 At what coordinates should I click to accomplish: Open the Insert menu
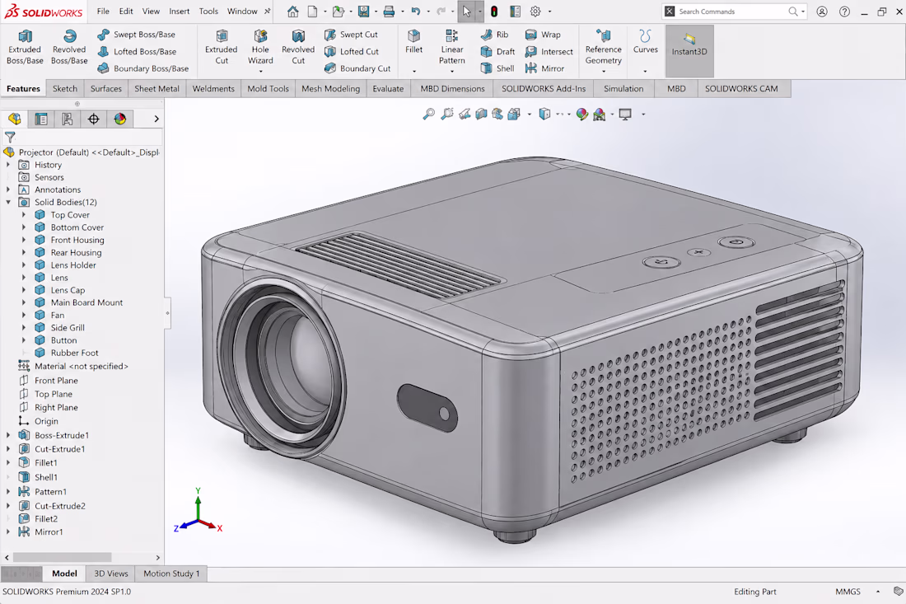[x=179, y=12]
